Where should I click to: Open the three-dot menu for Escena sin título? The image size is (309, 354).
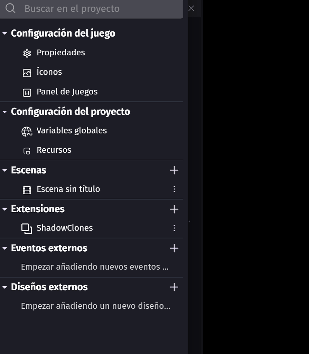pyautogui.click(x=174, y=189)
